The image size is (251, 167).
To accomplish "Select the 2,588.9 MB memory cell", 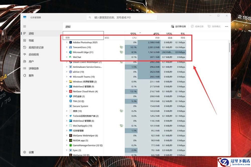I will (x=149, y=42).
